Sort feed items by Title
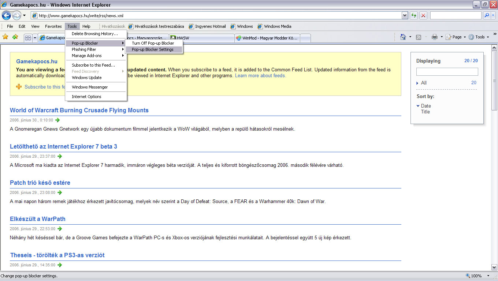This screenshot has height=281, width=498. coord(425,112)
